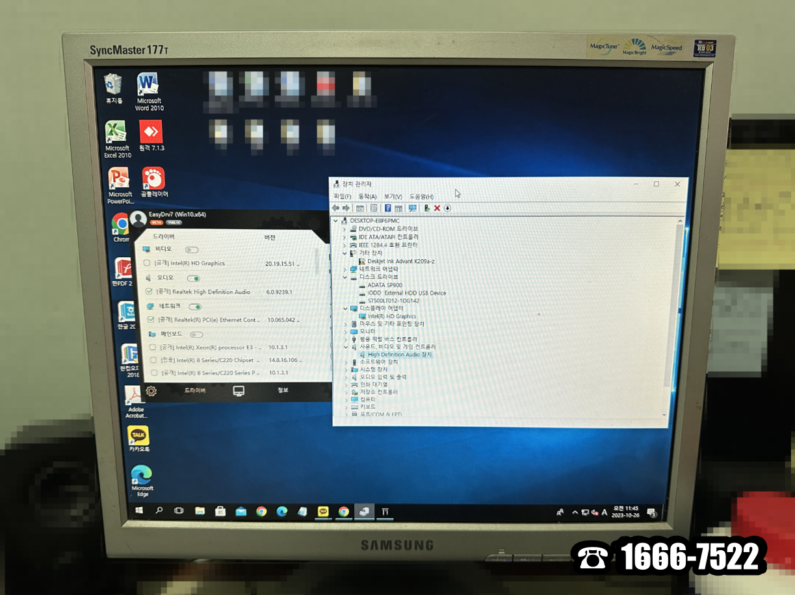Click the scan for hardware changes monitor icon
This screenshot has height=595, width=795.
(x=412, y=209)
